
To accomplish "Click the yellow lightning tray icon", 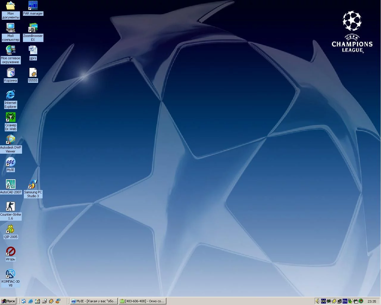I will [x=334, y=301].
